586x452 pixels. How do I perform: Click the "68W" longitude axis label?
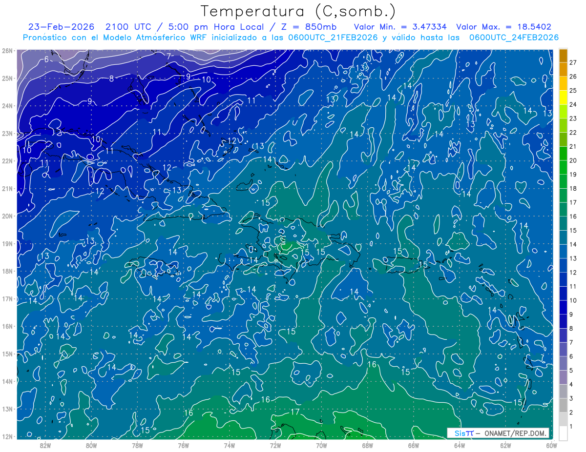point(367,445)
